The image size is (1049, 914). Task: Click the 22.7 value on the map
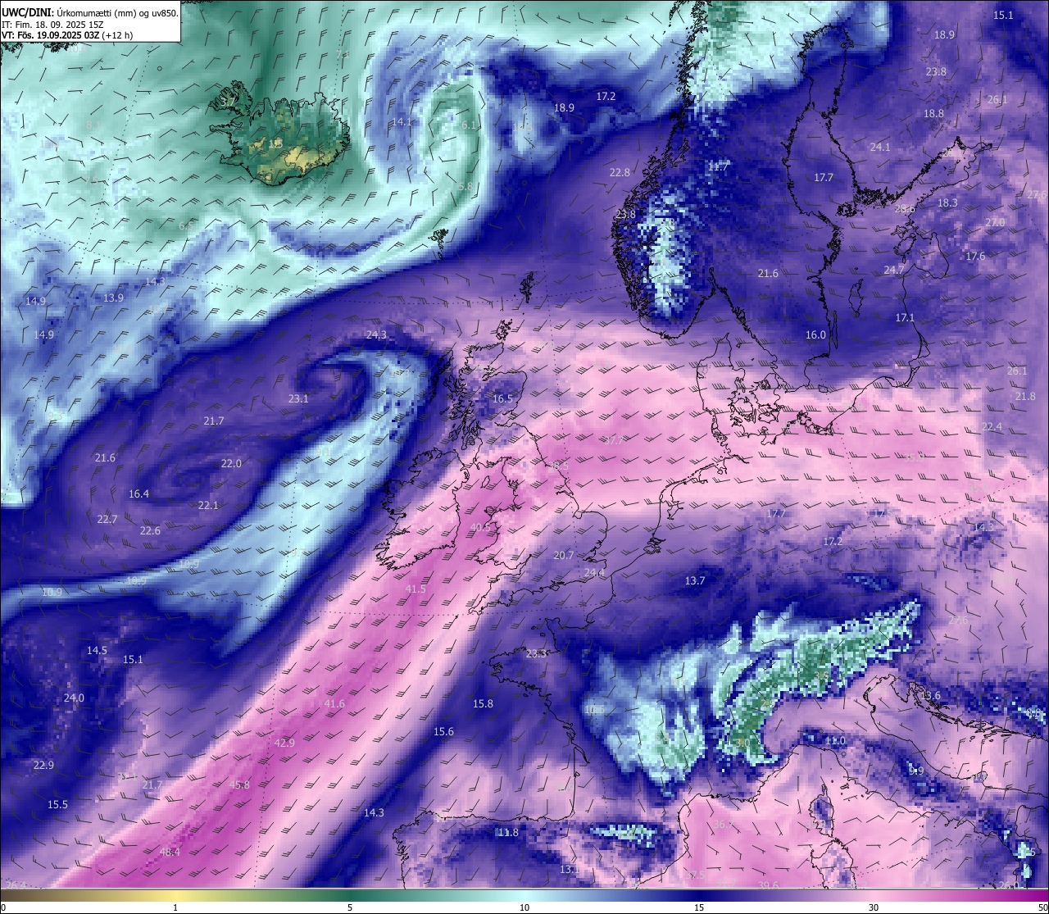pos(107,519)
